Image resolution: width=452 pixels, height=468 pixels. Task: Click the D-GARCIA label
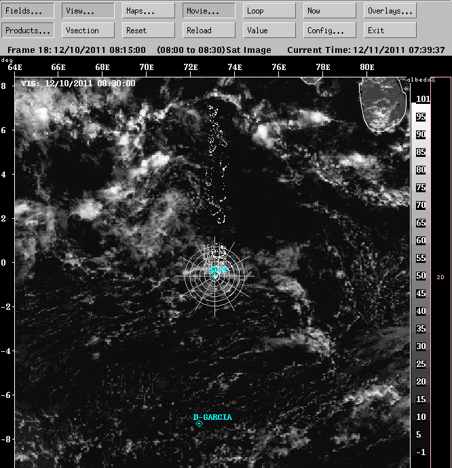[212, 417]
